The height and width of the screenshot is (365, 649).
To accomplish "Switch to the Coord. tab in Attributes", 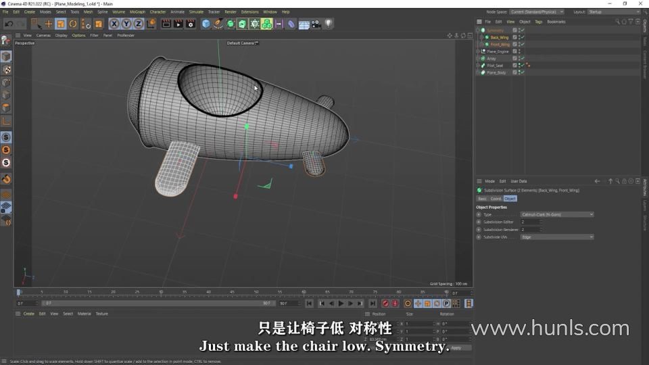I will tap(496, 199).
